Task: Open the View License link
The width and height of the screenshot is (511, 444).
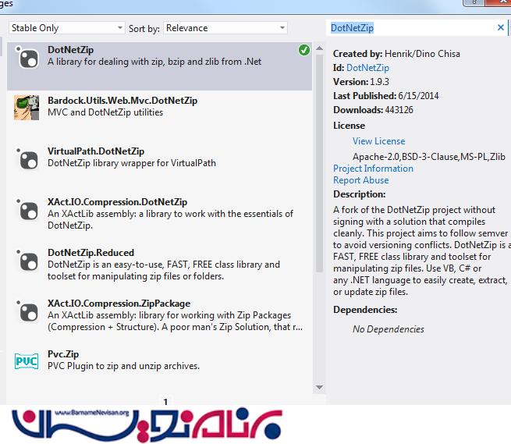Action: 378,141
